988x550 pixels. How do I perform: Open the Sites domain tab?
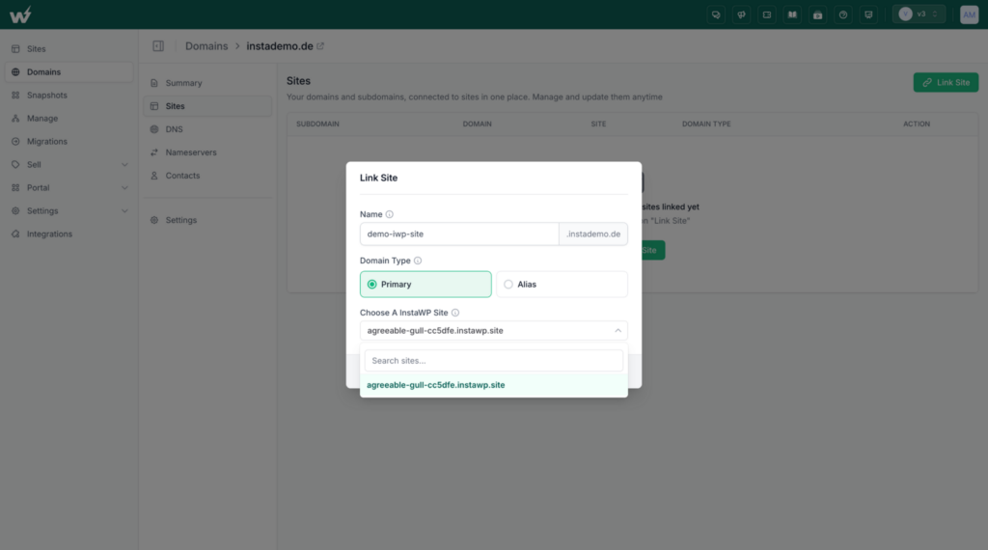[207, 106]
